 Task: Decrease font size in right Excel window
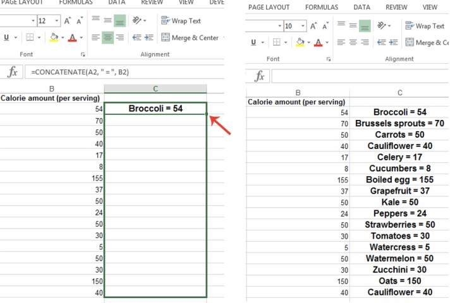325,26
